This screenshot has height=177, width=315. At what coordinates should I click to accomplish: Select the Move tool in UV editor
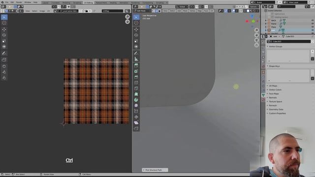click(4, 29)
